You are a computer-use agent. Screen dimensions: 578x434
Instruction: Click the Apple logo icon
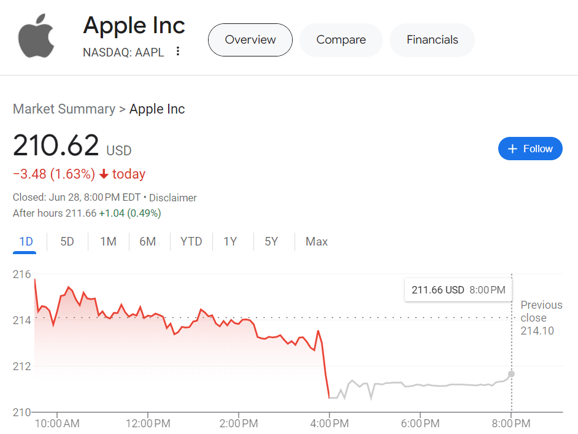[x=36, y=36]
